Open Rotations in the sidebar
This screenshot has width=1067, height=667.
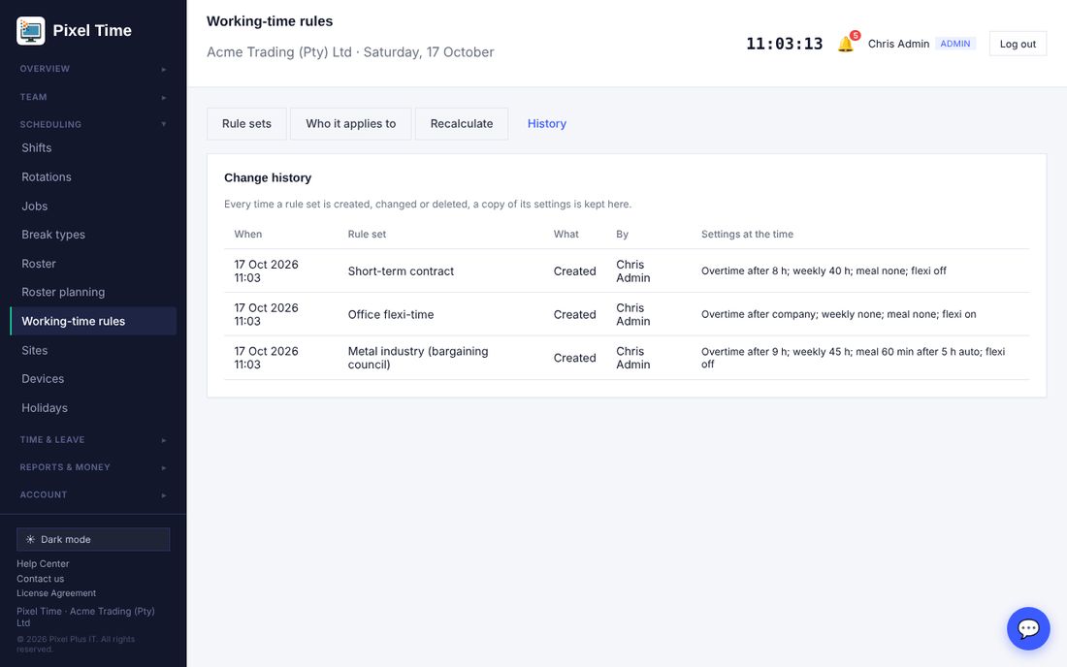pyautogui.click(x=93, y=176)
